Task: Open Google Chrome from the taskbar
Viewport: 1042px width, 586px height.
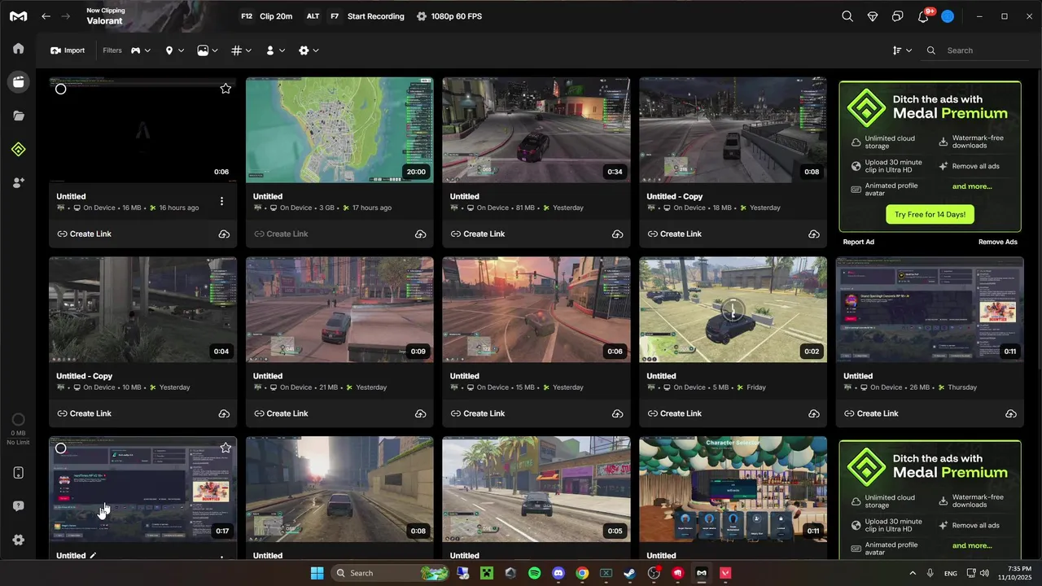Action: tap(582, 573)
